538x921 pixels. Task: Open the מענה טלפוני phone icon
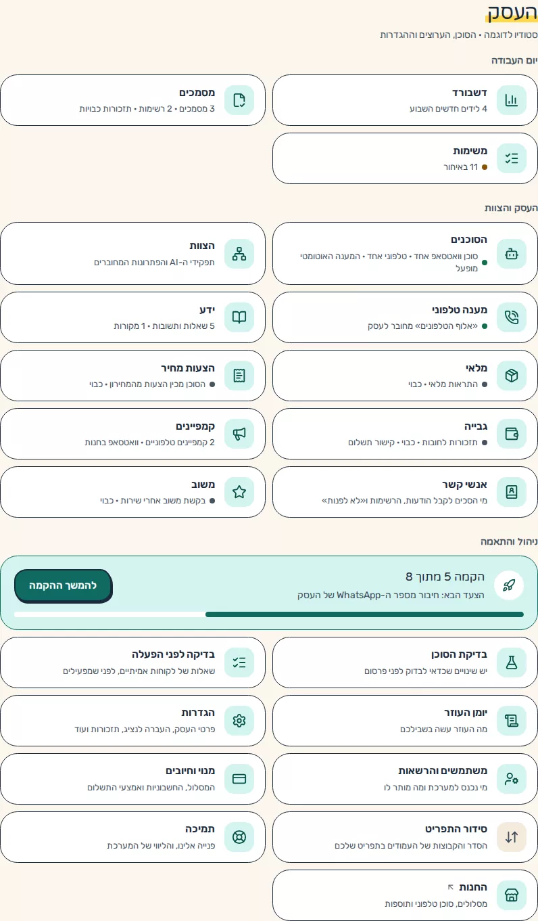coord(512,317)
